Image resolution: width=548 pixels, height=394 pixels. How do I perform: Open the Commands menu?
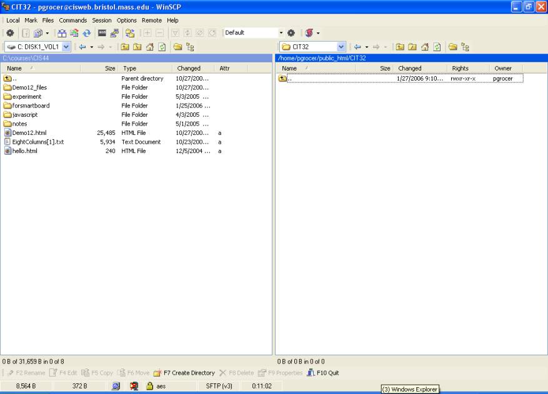[72, 20]
